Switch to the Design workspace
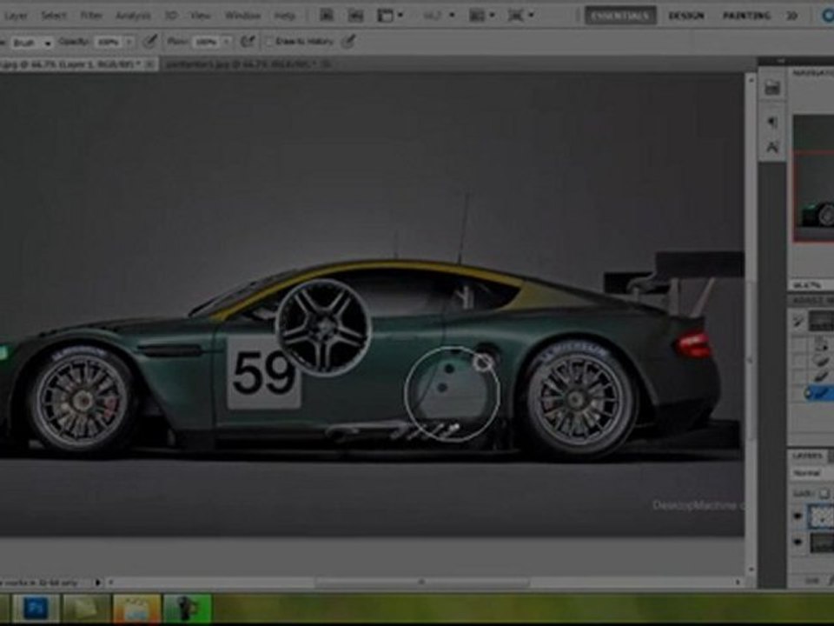Screen dimensions: 834x626 click(x=686, y=16)
